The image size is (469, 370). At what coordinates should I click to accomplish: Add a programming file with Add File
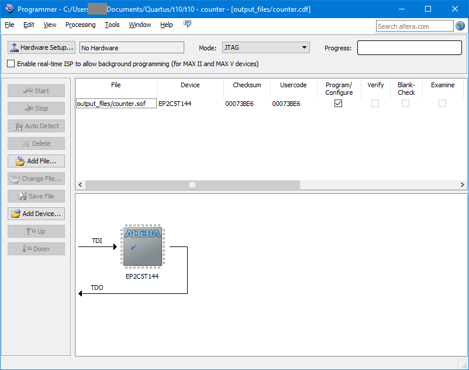coord(36,161)
